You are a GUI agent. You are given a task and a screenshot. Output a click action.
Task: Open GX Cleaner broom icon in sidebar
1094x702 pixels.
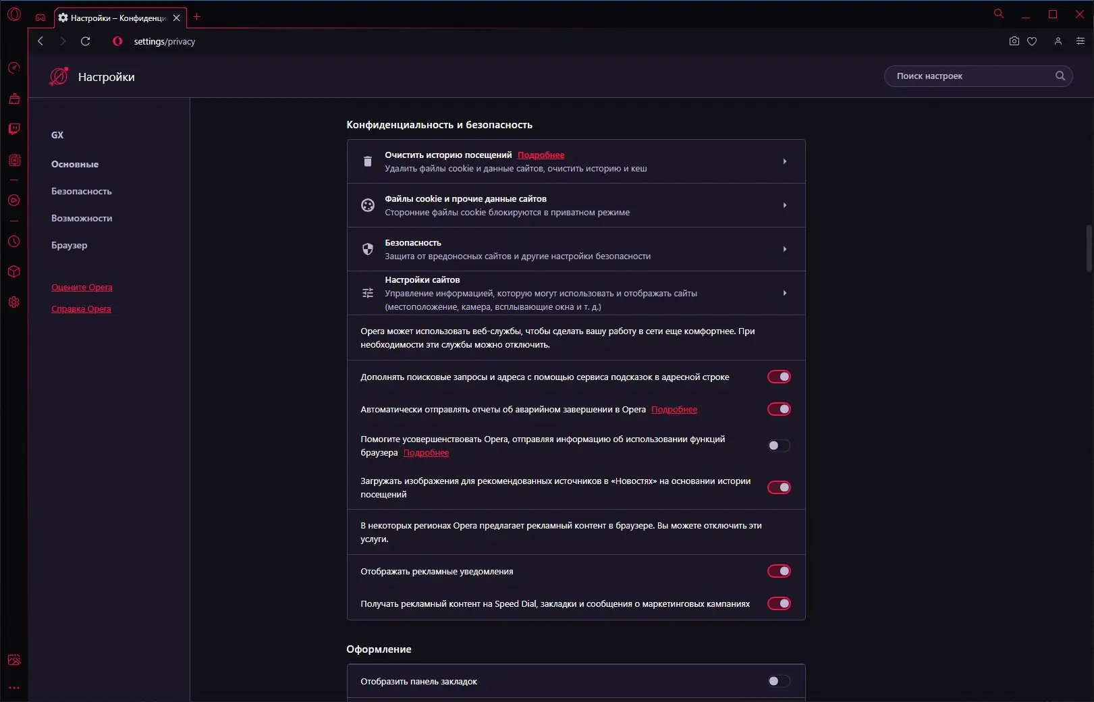tap(14, 99)
